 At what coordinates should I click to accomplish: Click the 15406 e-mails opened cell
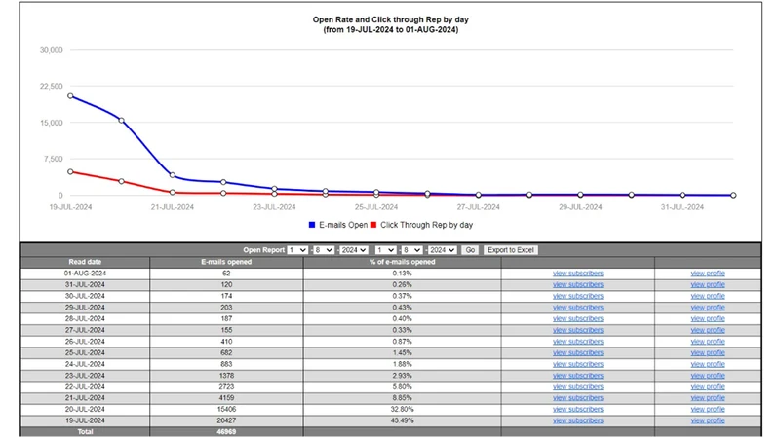click(x=226, y=409)
